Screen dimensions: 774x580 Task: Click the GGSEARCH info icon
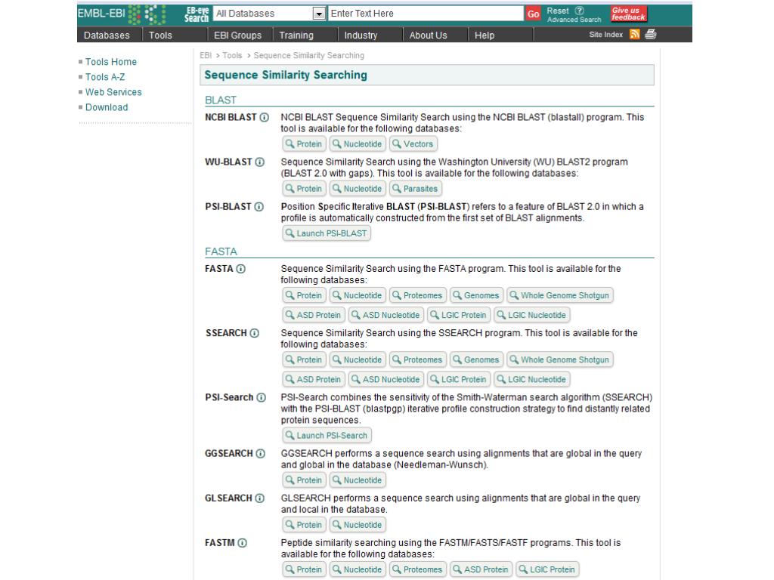[x=260, y=453]
